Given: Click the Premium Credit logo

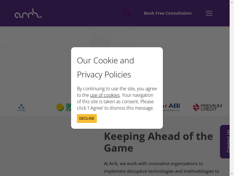Looking at the screenshot, I should click(x=207, y=107).
